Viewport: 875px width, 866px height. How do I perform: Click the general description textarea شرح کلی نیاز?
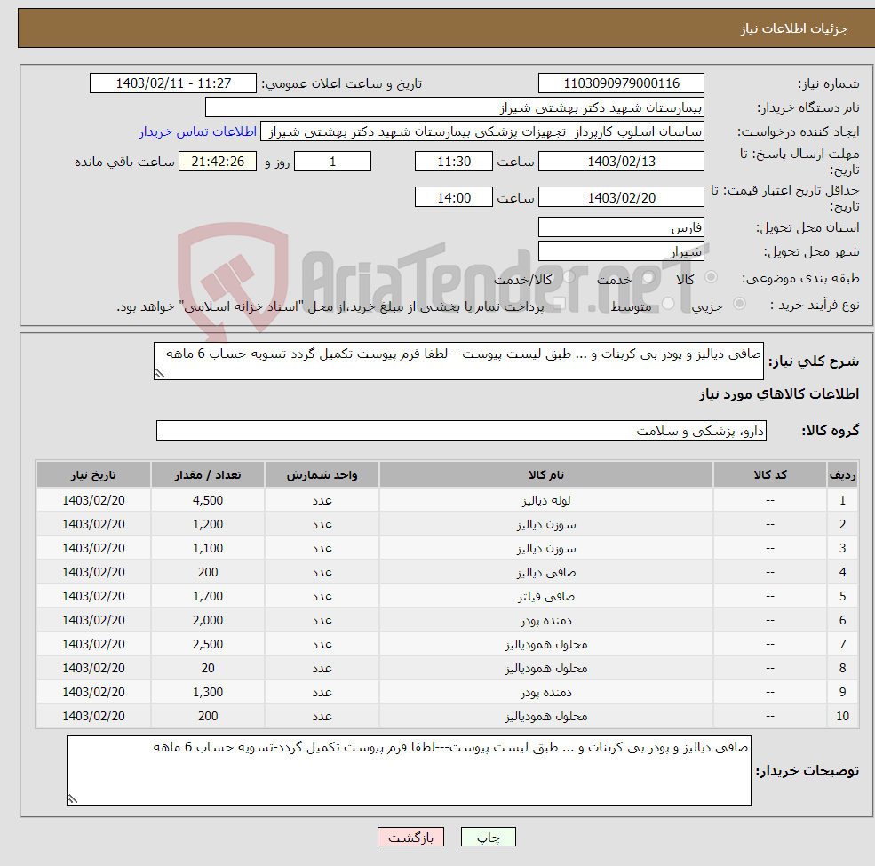coord(458,361)
